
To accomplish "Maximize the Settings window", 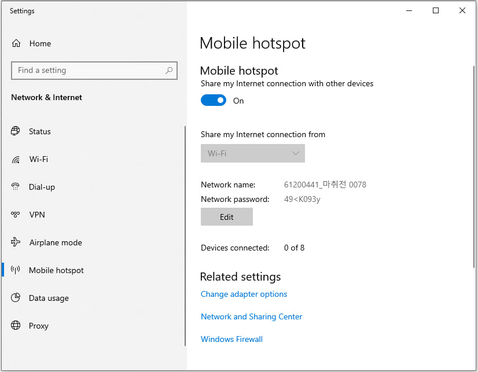I will (x=436, y=10).
